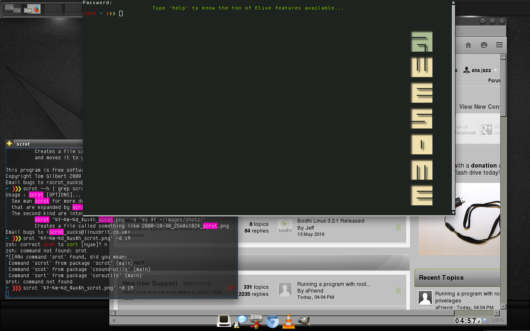This screenshot has width=530, height=331.
Task: Maximize Firefox window with up-chevron button
Action: 492,21
